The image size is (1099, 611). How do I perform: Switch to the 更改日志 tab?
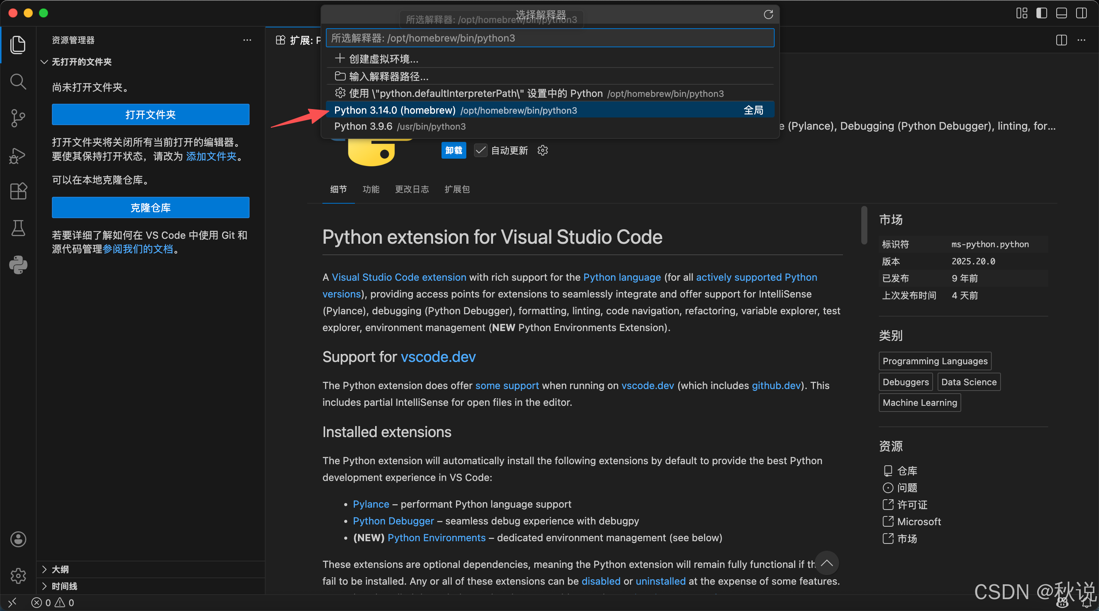[412, 189]
